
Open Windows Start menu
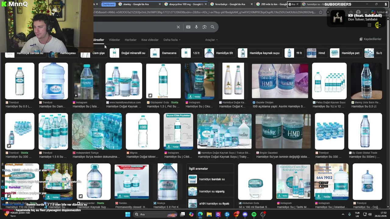[128, 214]
